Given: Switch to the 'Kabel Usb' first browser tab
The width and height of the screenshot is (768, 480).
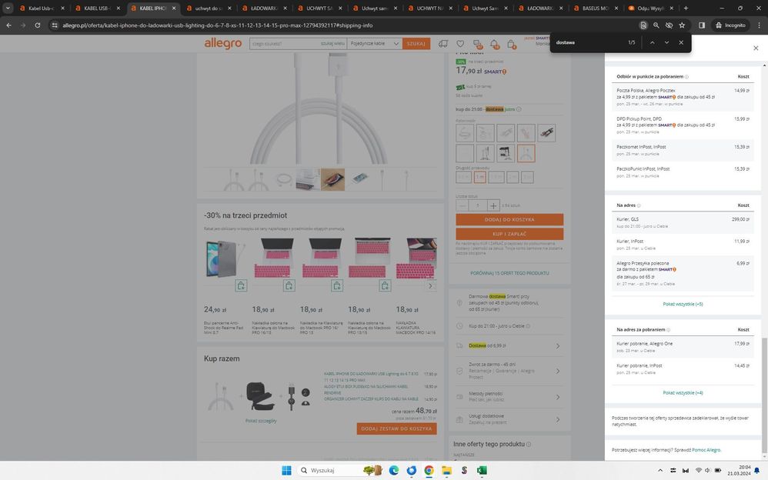Looking at the screenshot, I should (40, 8).
